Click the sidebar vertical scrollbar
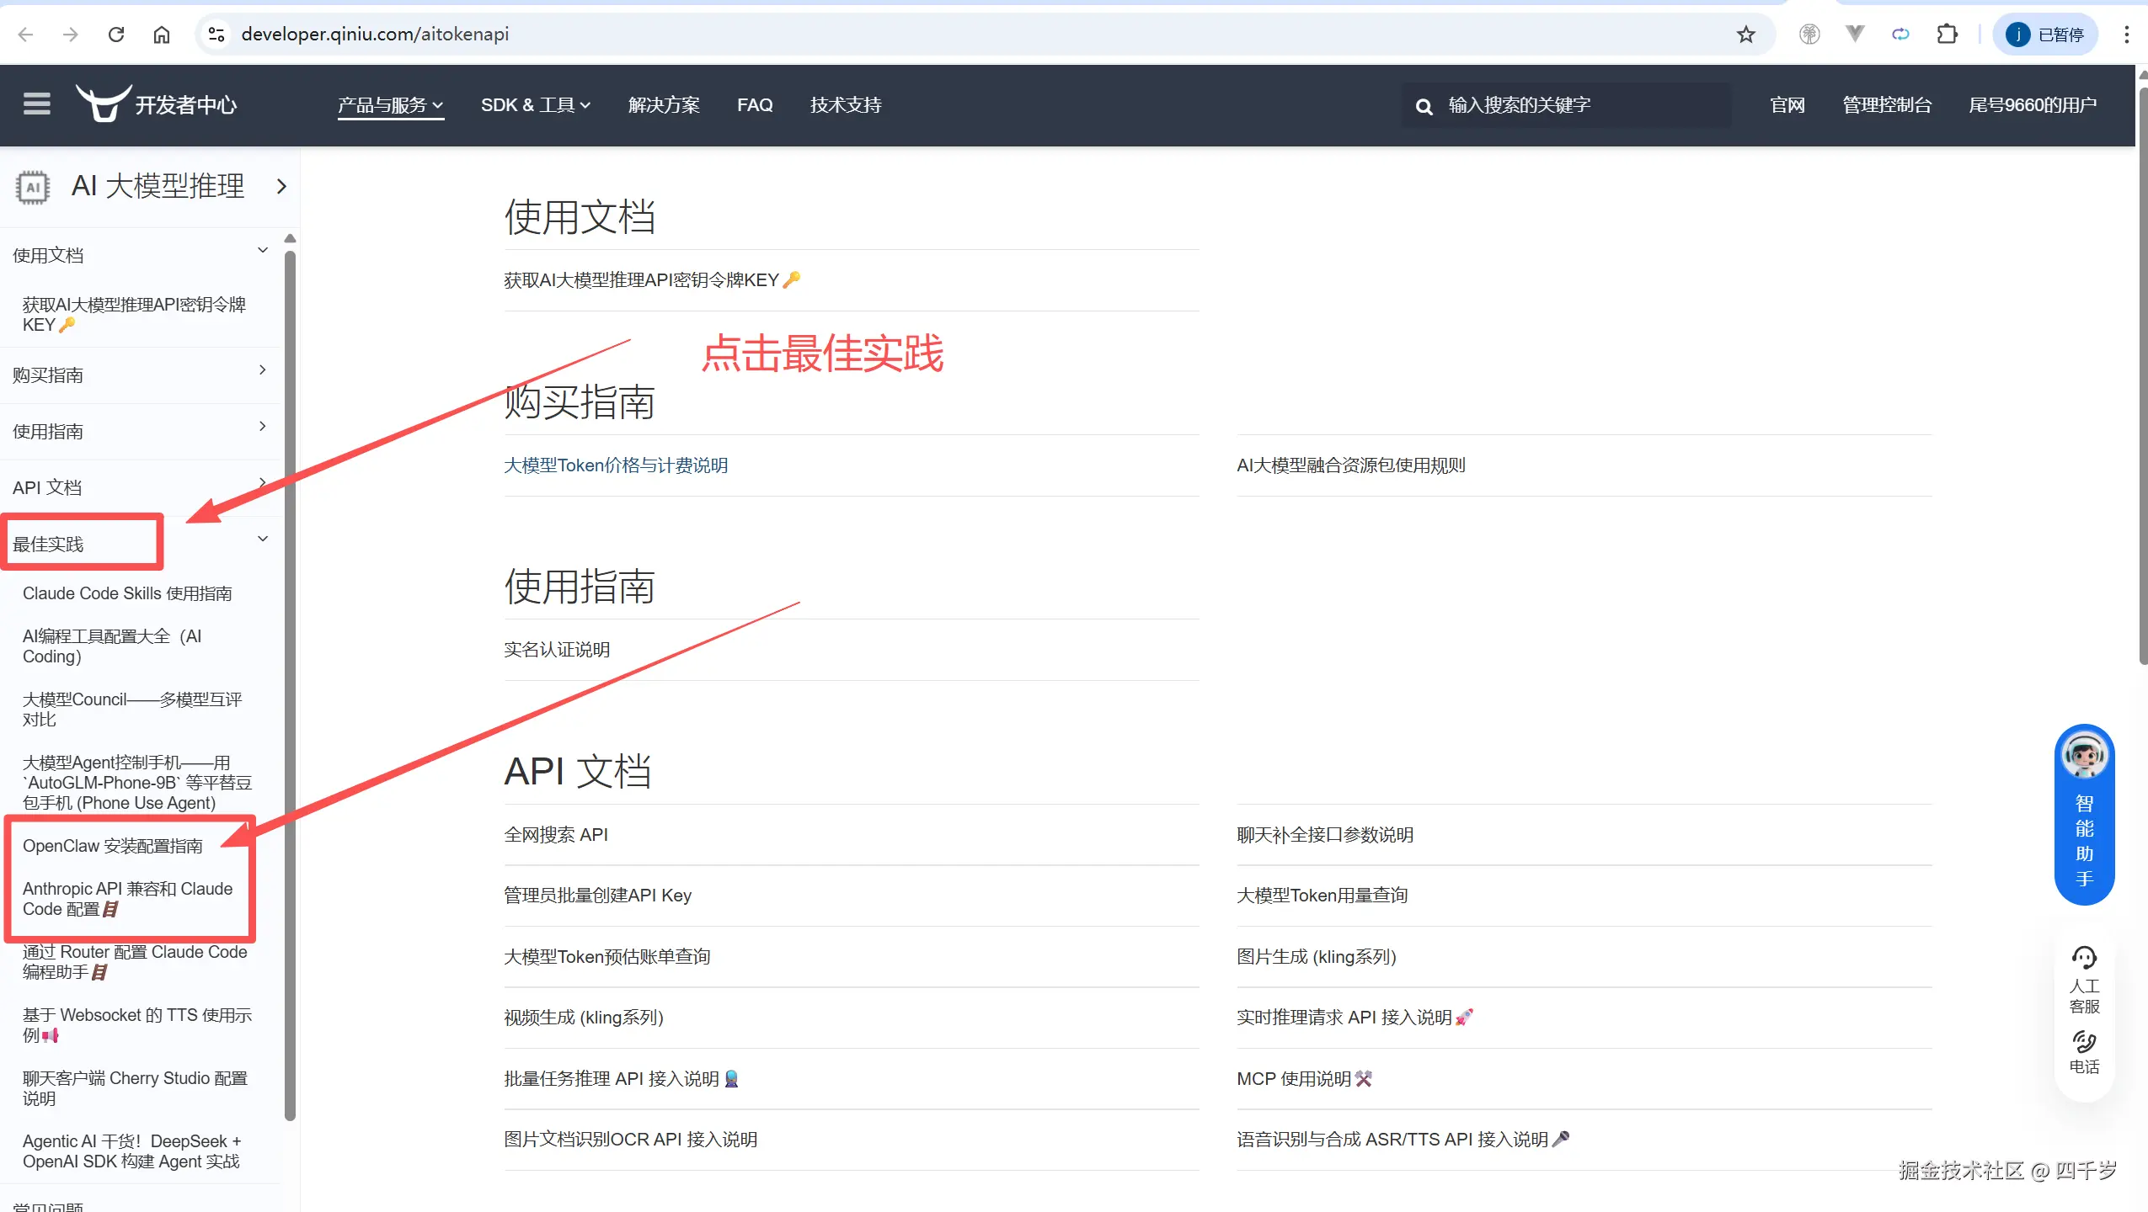Image resolution: width=2148 pixels, height=1212 pixels. coord(290,673)
